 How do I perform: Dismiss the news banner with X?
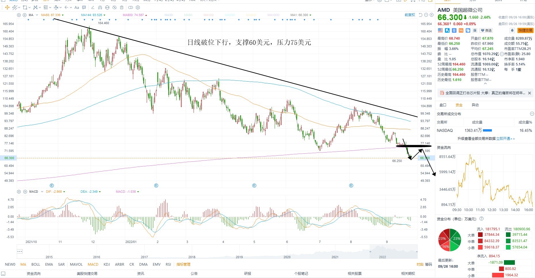(x=530, y=93)
